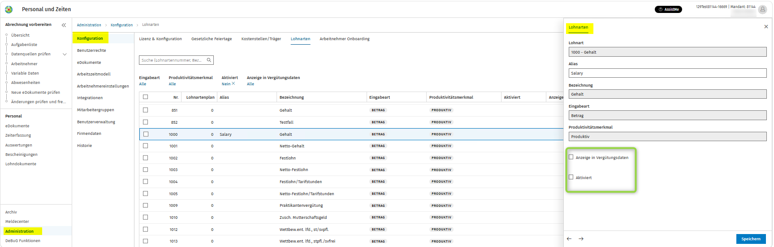Viewport: 774px width, 247px height.
Task: Sort by Nr. column header
Action: click(x=176, y=97)
